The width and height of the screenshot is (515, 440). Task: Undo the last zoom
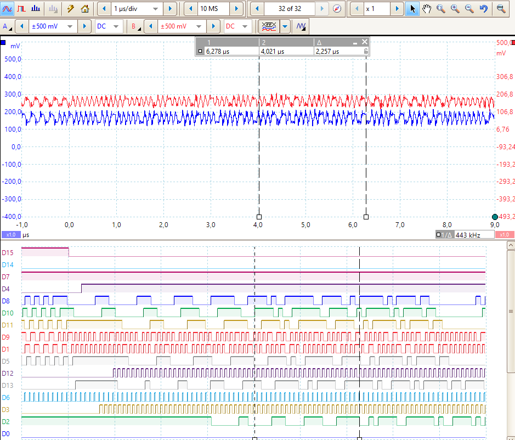pyautogui.click(x=483, y=9)
